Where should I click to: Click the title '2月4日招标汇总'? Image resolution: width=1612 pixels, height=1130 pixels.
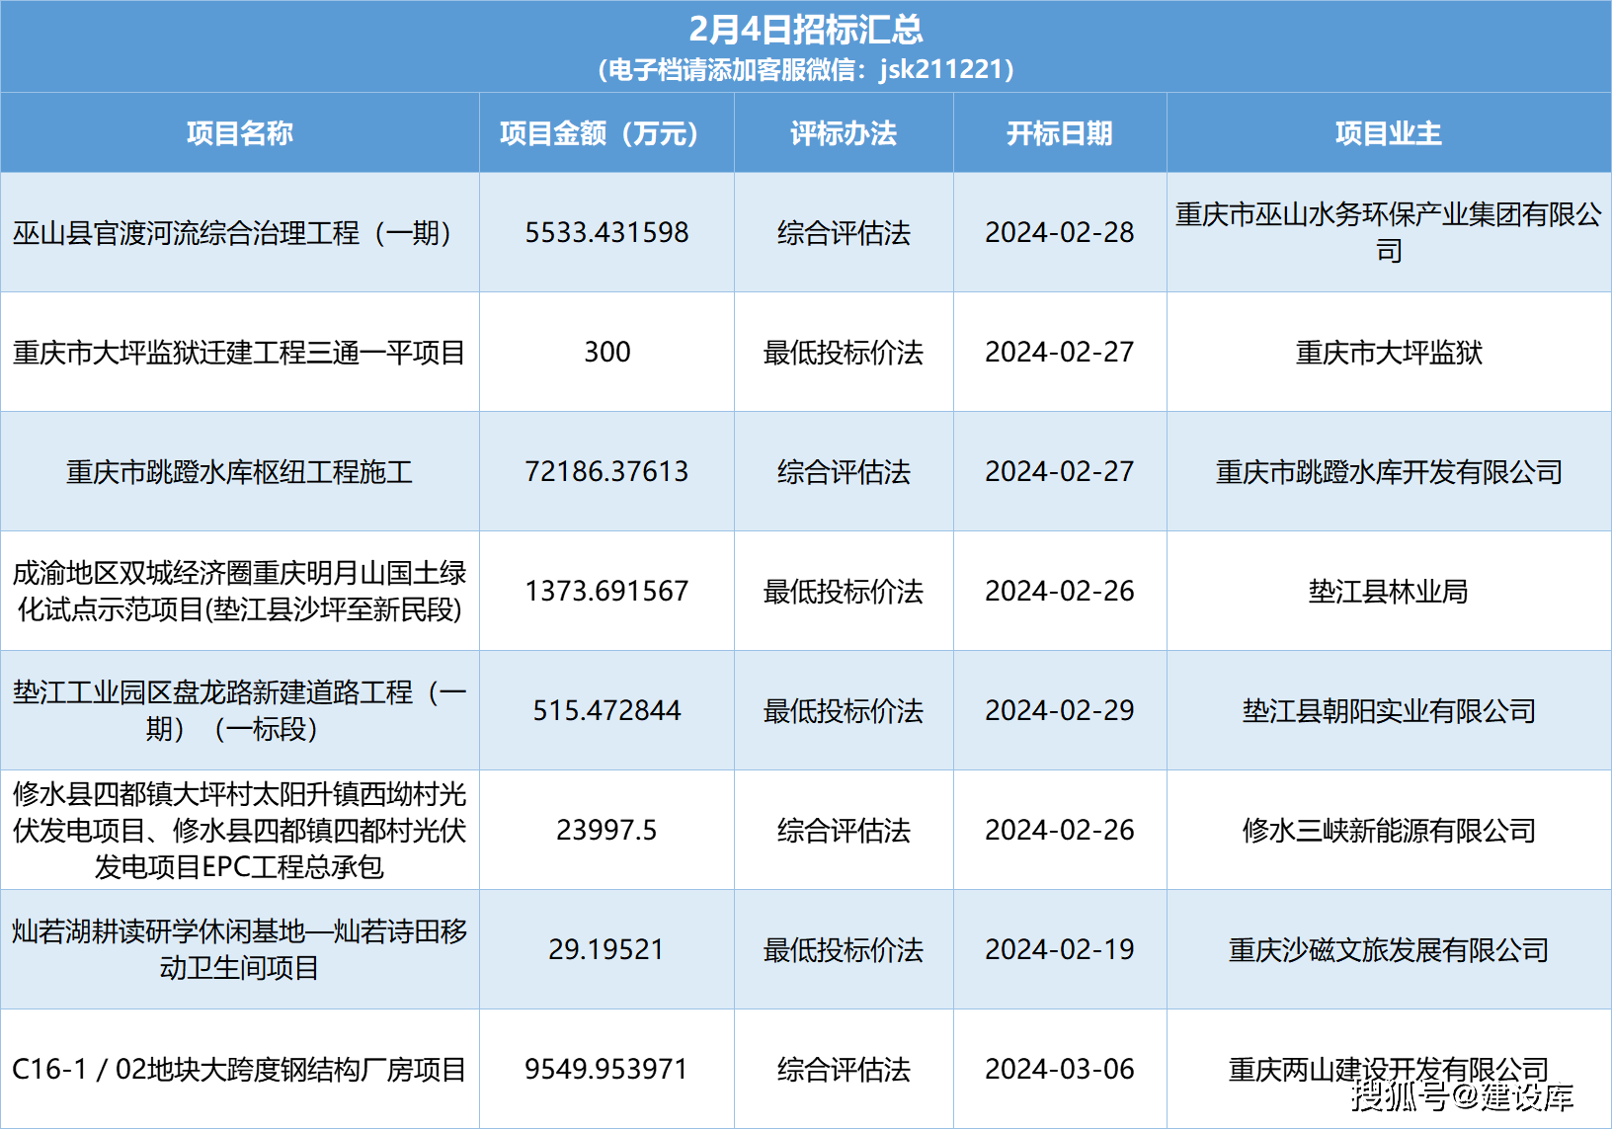pos(806,30)
